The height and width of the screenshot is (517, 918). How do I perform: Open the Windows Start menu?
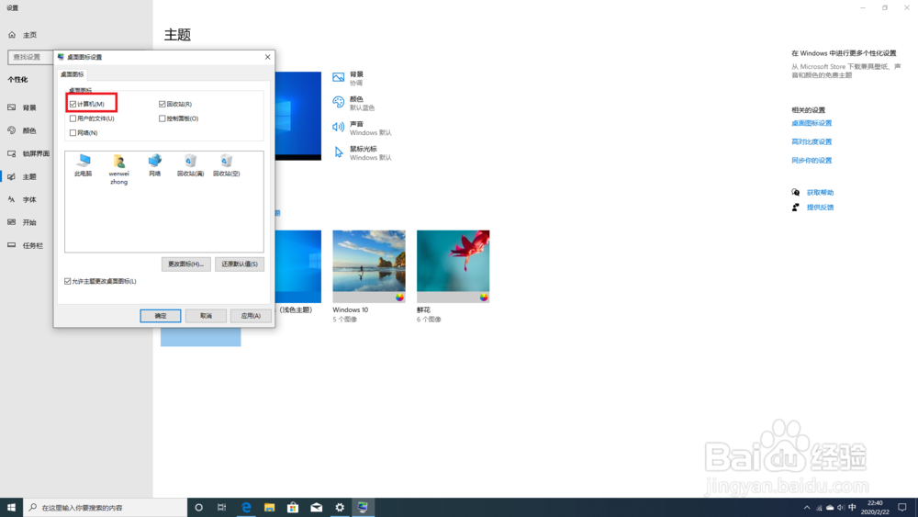[x=11, y=508]
